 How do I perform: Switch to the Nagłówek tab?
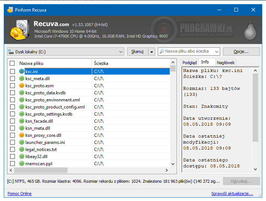click(226, 63)
